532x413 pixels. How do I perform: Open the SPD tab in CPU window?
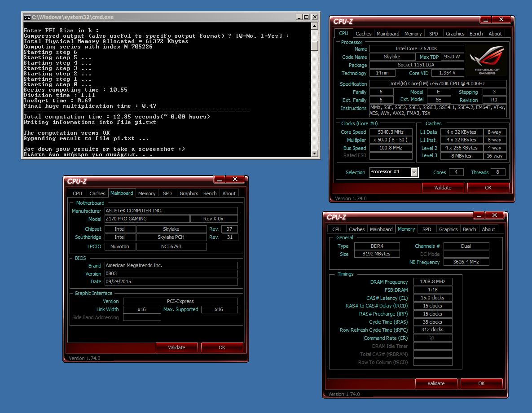[433, 34]
